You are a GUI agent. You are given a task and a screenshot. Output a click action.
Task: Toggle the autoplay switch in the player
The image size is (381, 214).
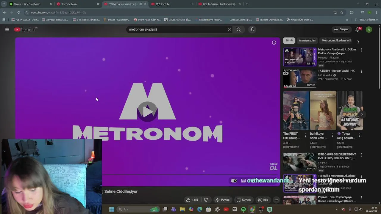pyautogui.click(x=234, y=181)
